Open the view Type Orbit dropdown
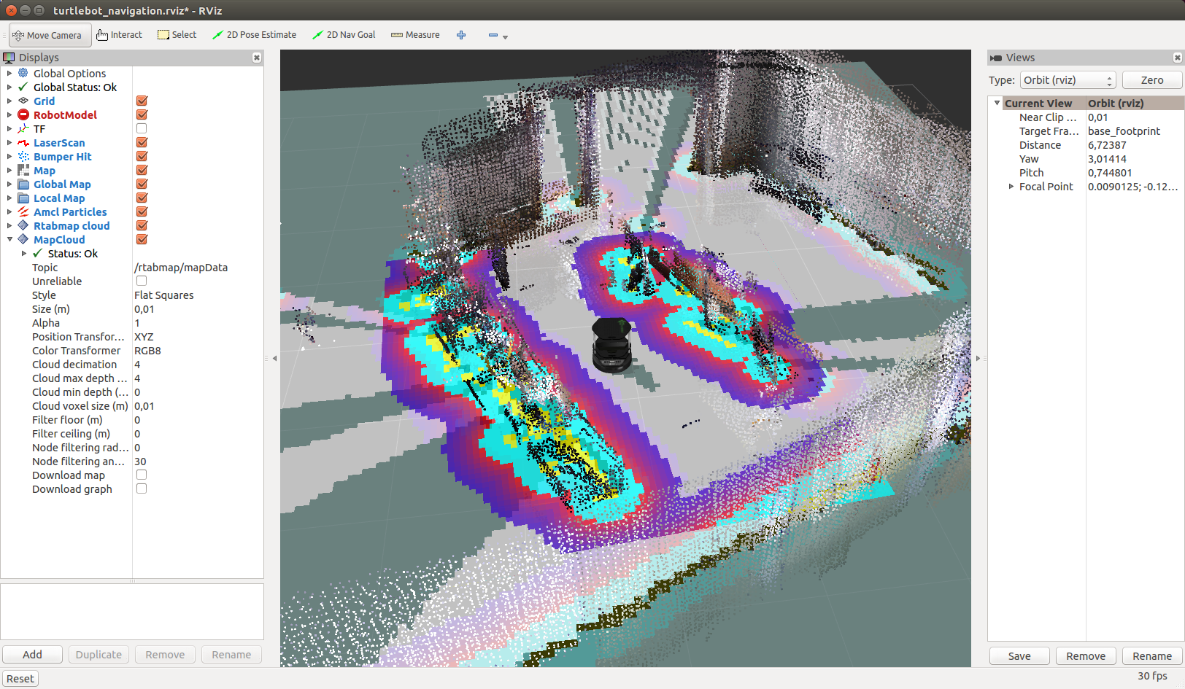This screenshot has width=1185, height=689. [x=1068, y=80]
